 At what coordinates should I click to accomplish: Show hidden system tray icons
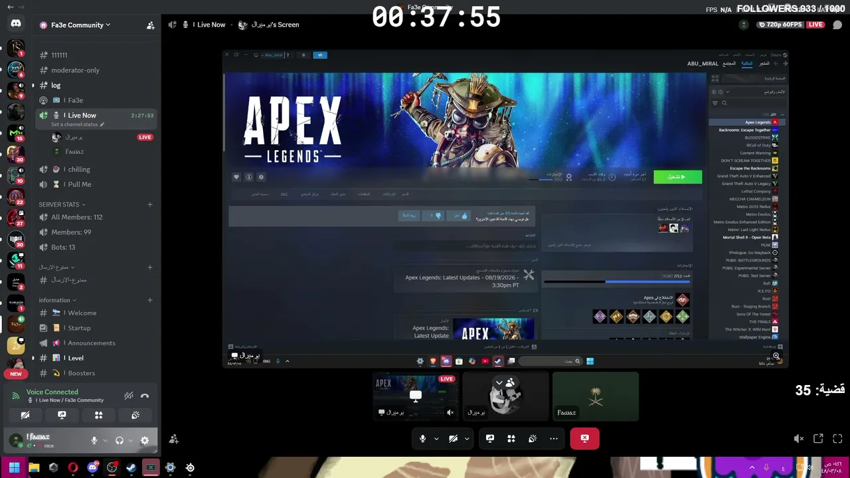point(752,467)
